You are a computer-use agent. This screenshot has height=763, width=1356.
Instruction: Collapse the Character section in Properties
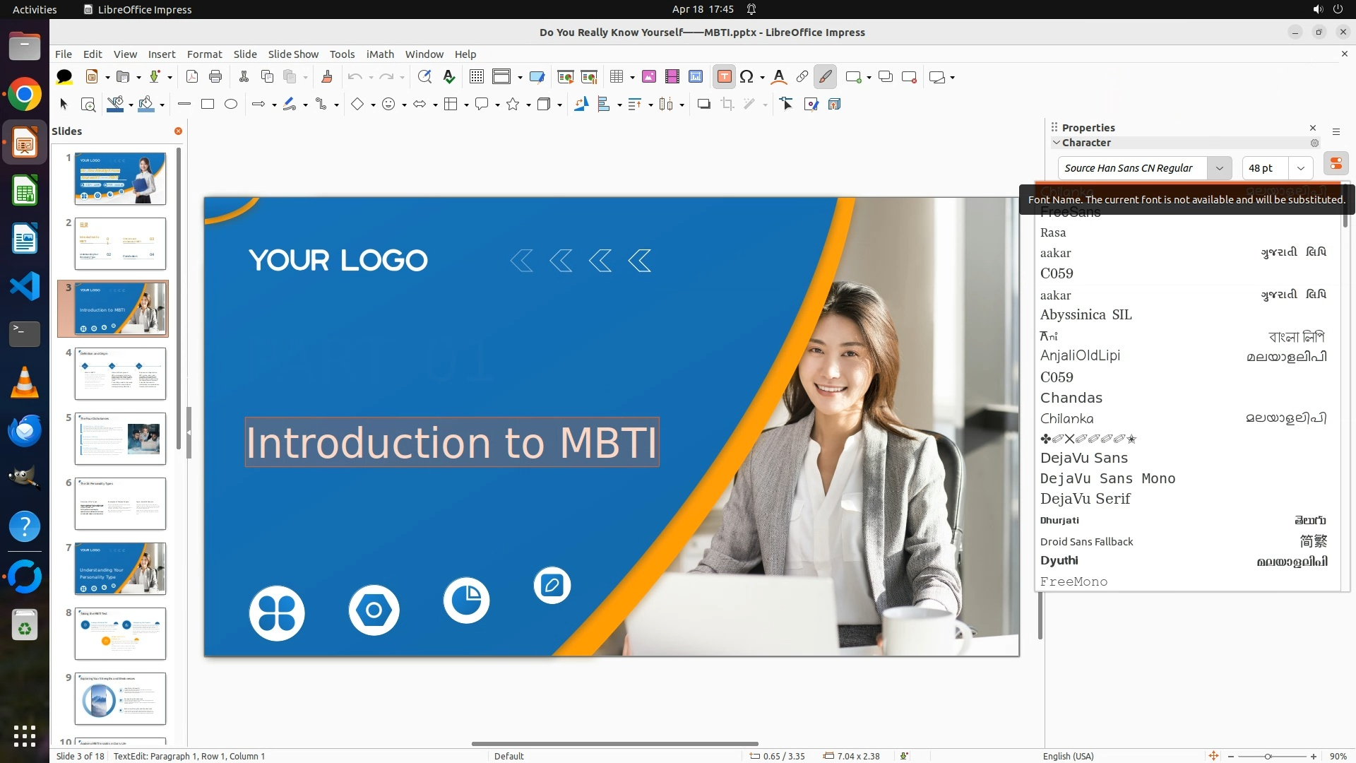pyautogui.click(x=1057, y=143)
